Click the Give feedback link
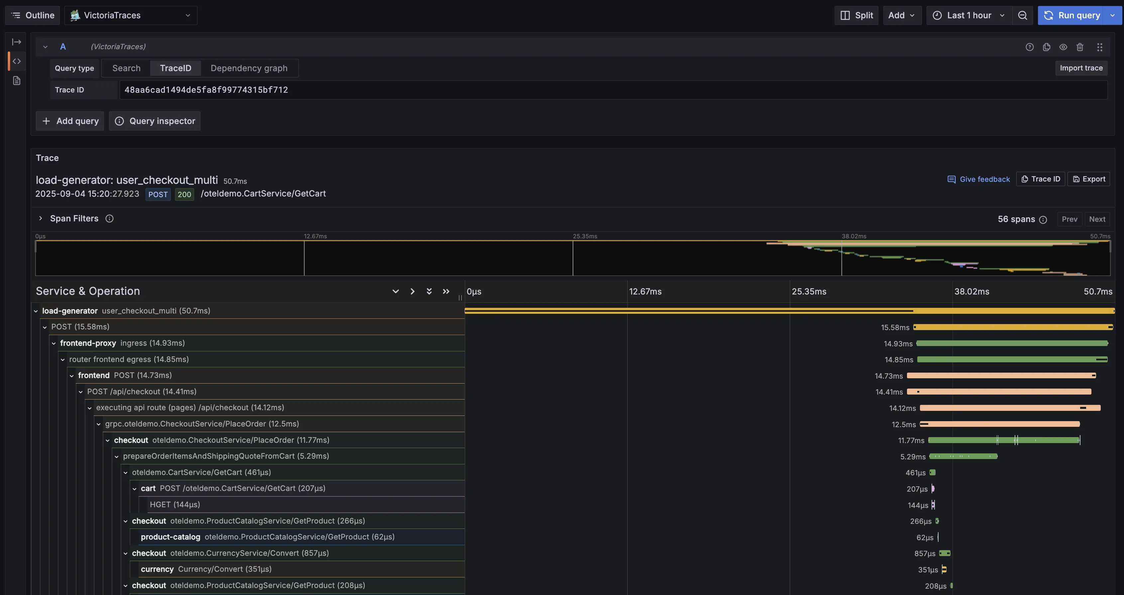1124x595 pixels. pyautogui.click(x=979, y=179)
